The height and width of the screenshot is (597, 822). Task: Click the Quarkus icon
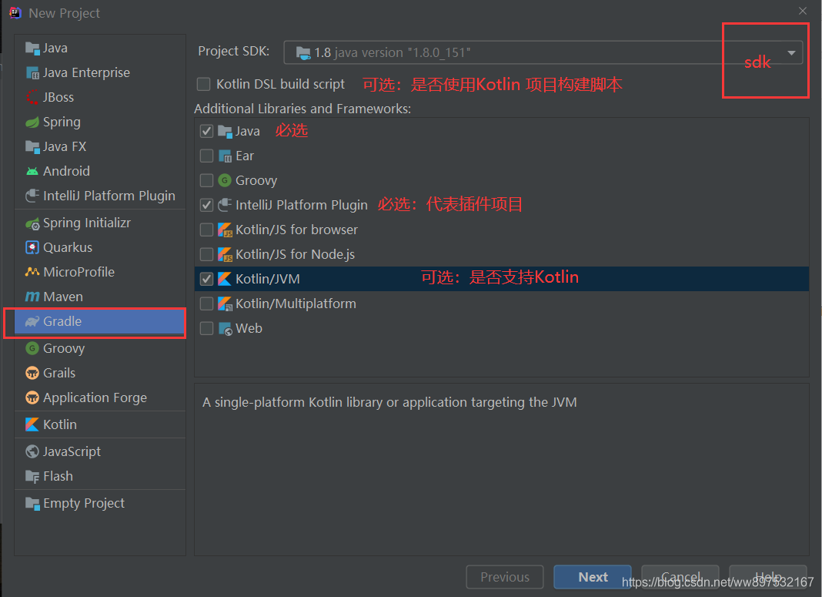[x=32, y=247]
